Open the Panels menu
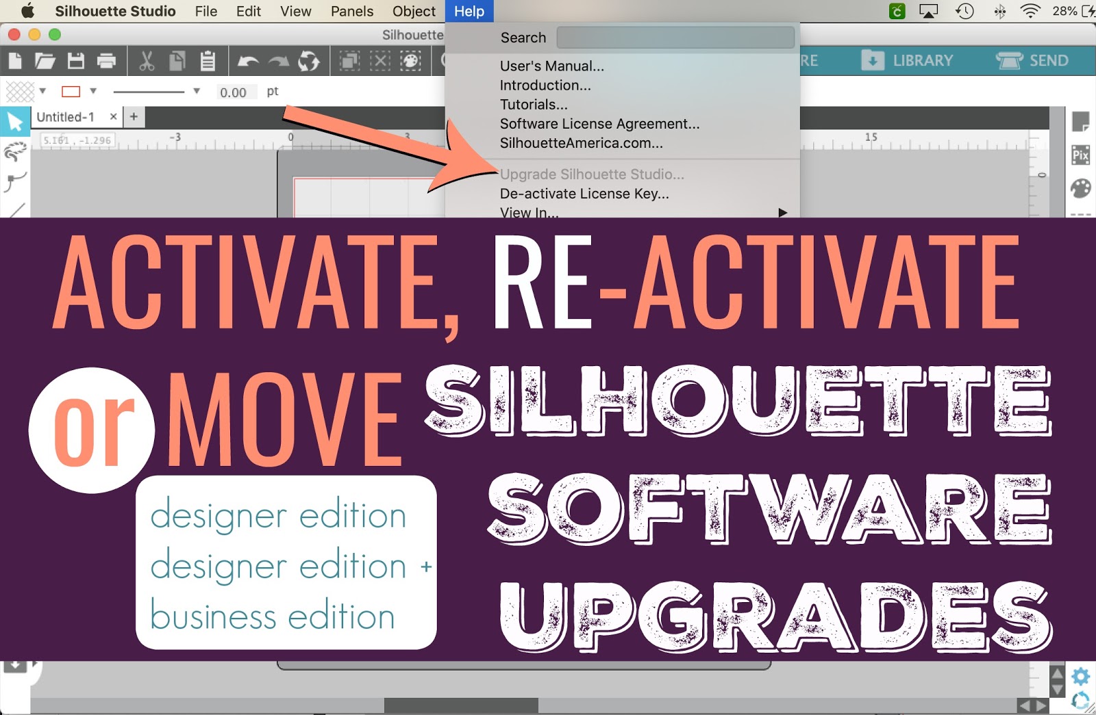The image size is (1096, 715). tap(352, 11)
